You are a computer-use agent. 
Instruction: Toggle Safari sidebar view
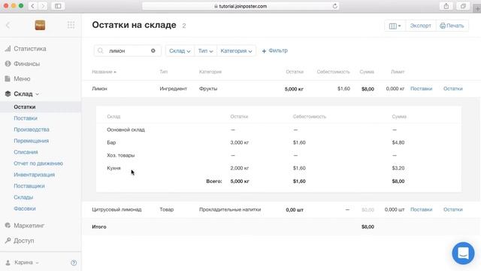pos(58,6)
